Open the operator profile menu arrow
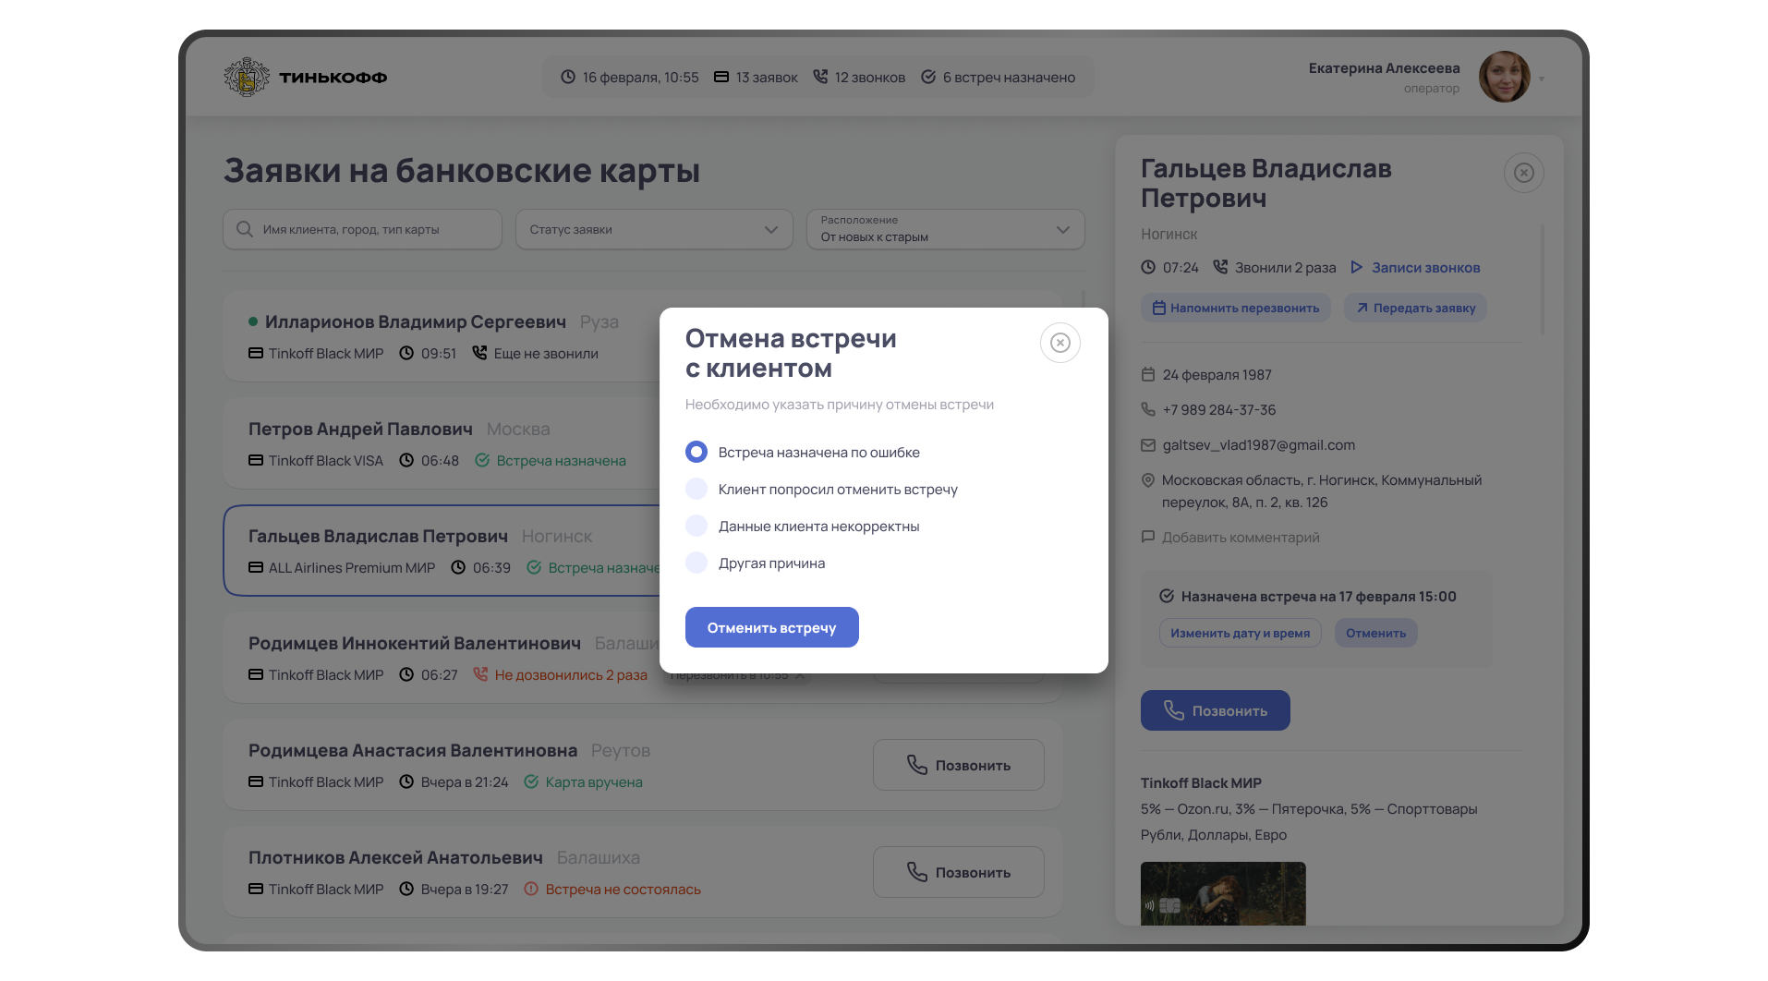The height and width of the screenshot is (981, 1768). pyautogui.click(x=1542, y=79)
